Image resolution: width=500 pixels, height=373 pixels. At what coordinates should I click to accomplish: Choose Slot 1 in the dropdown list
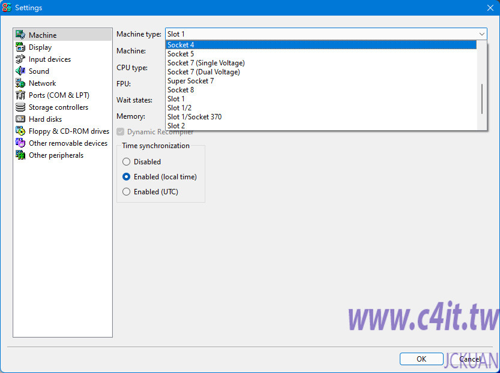coord(321,99)
